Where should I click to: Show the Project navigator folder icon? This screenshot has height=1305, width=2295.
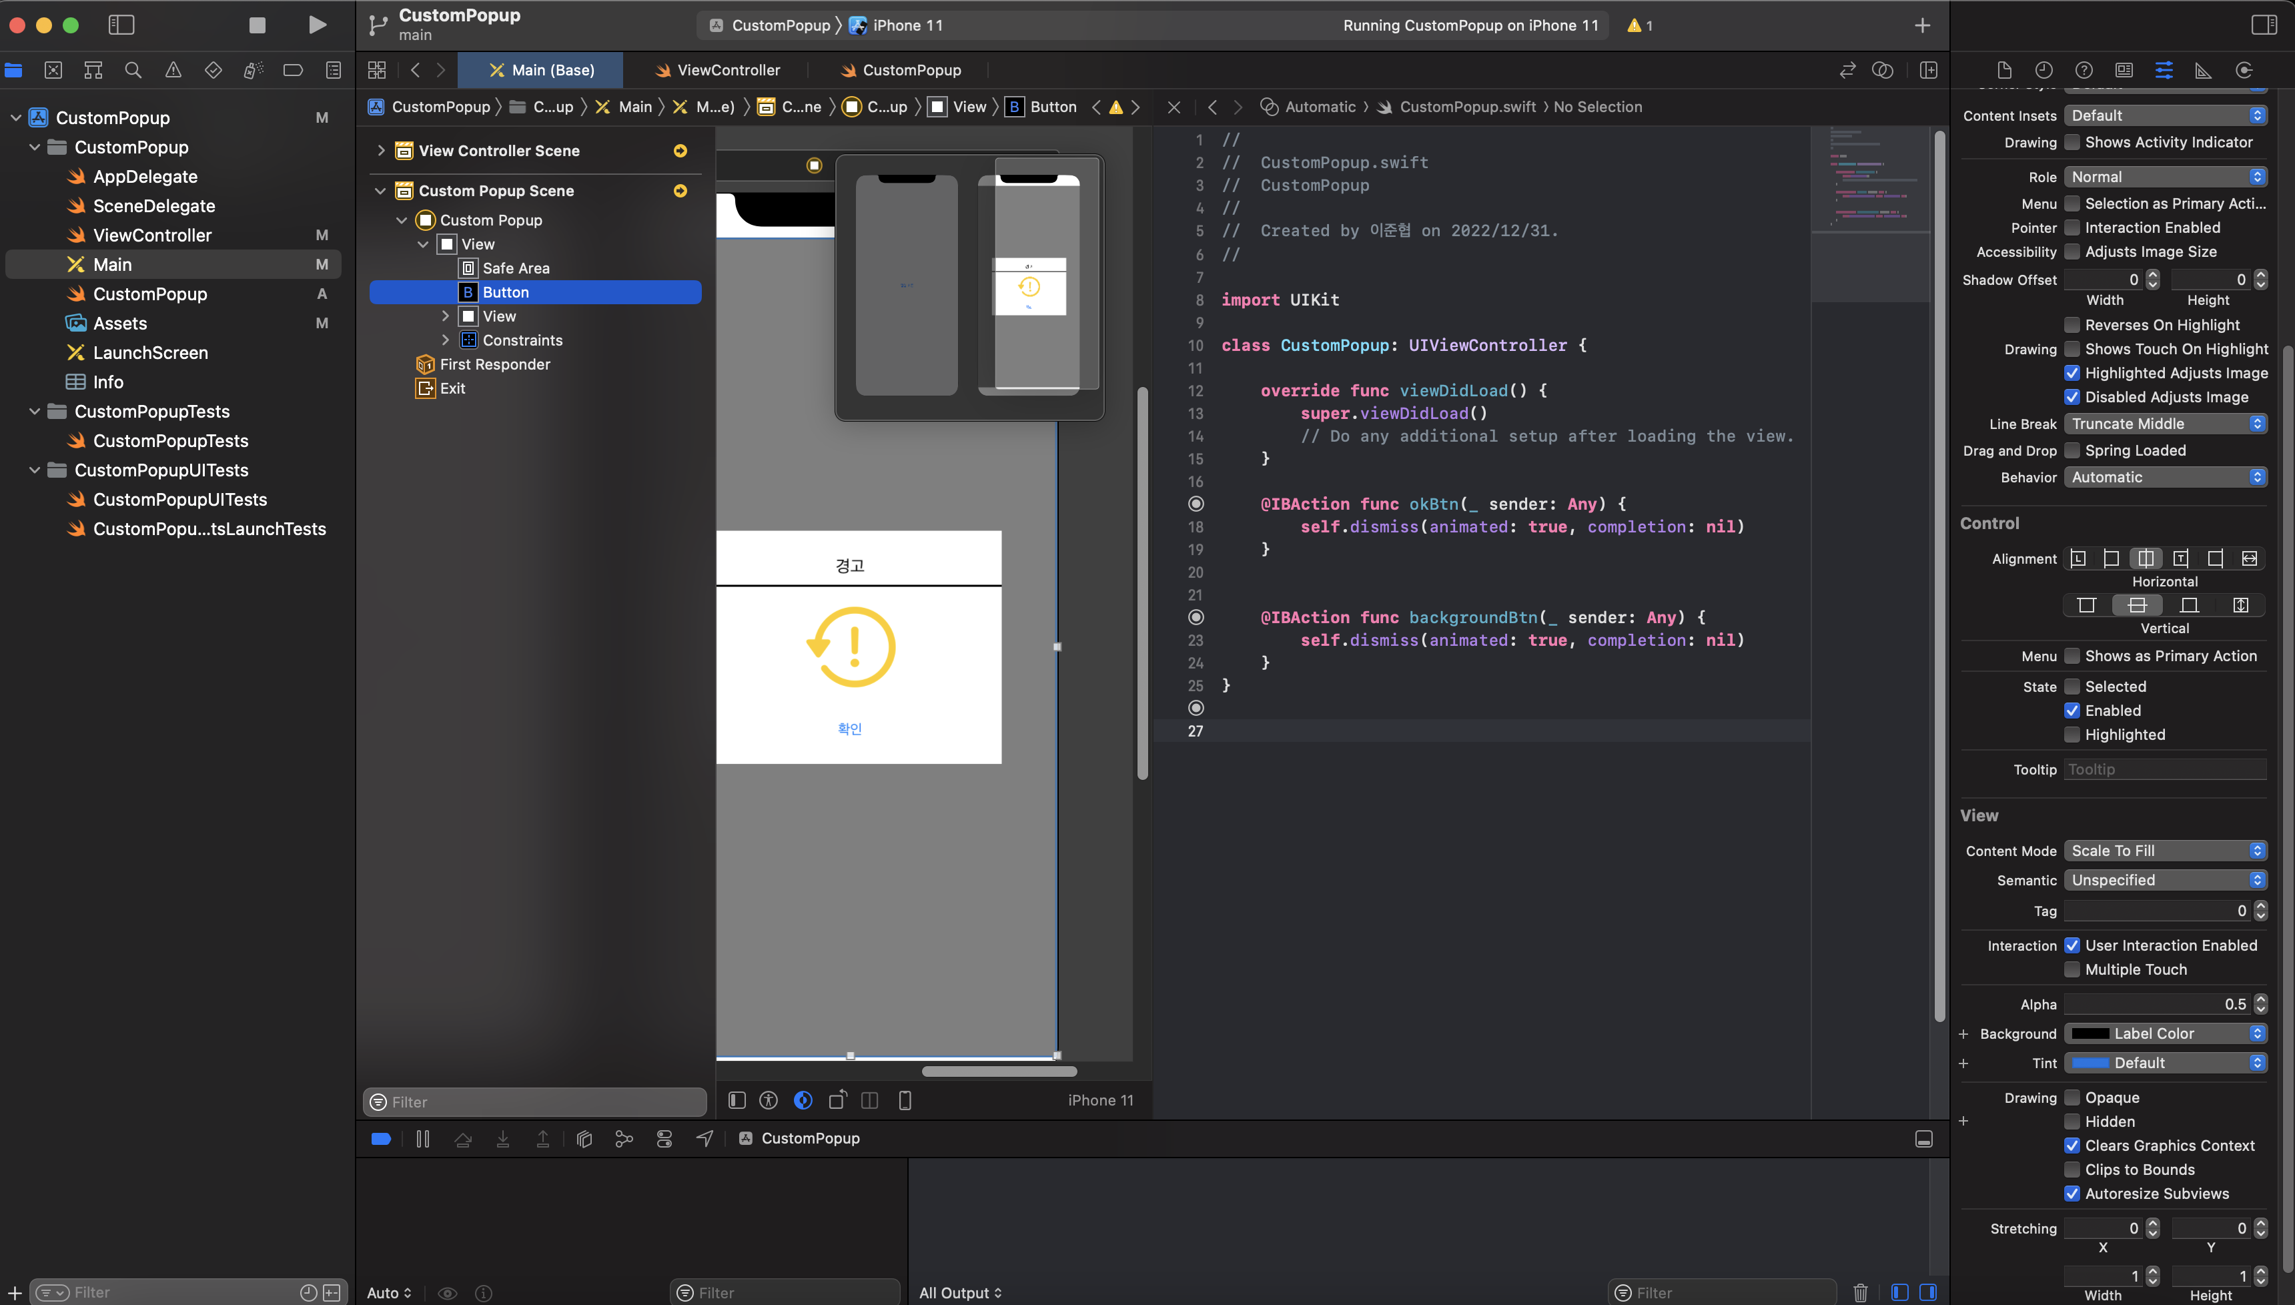(13, 70)
